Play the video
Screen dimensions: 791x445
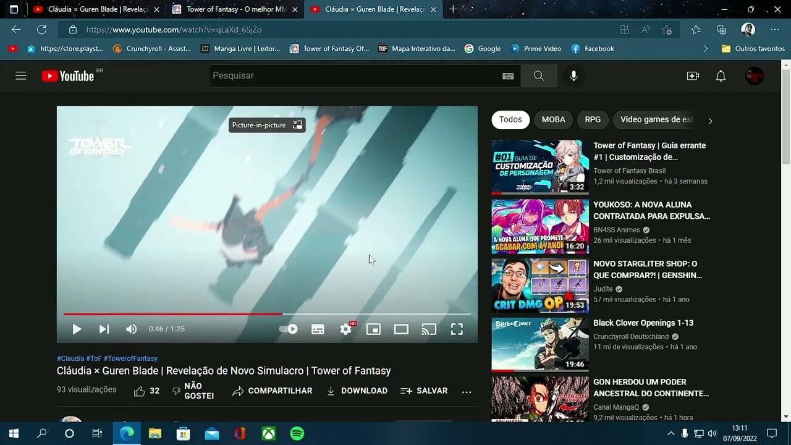(77, 329)
